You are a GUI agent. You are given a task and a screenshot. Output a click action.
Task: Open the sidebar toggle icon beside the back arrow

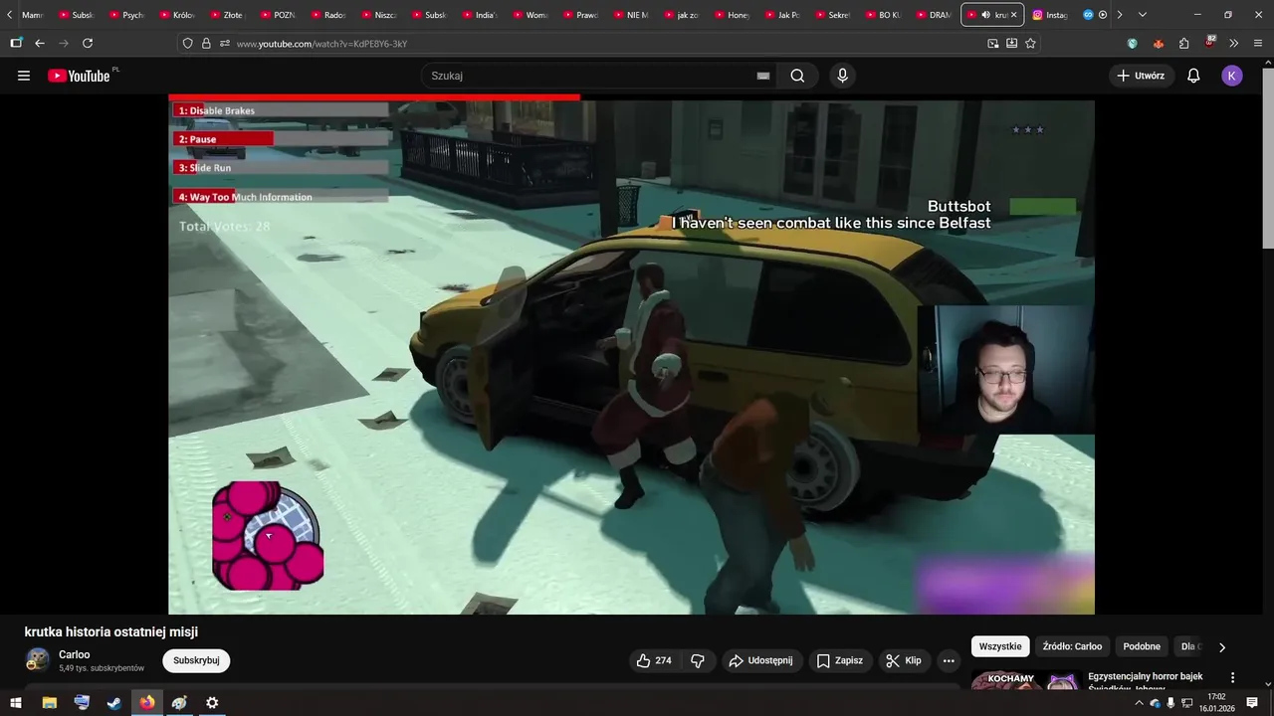pyautogui.click(x=16, y=44)
